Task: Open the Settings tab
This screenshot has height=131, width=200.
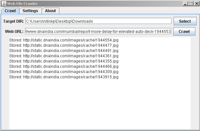Action: 30,11
